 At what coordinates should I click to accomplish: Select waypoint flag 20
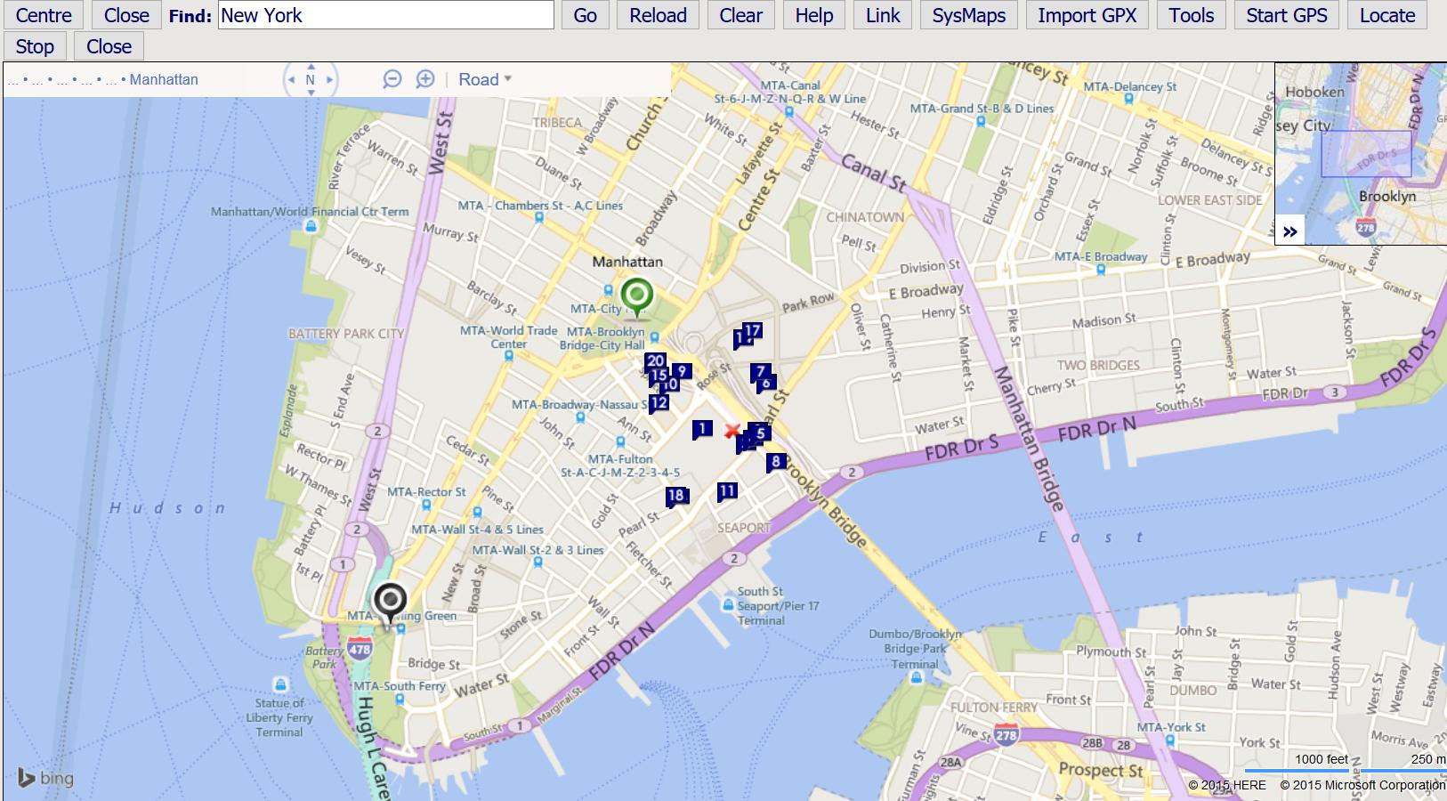pos(655,361)
